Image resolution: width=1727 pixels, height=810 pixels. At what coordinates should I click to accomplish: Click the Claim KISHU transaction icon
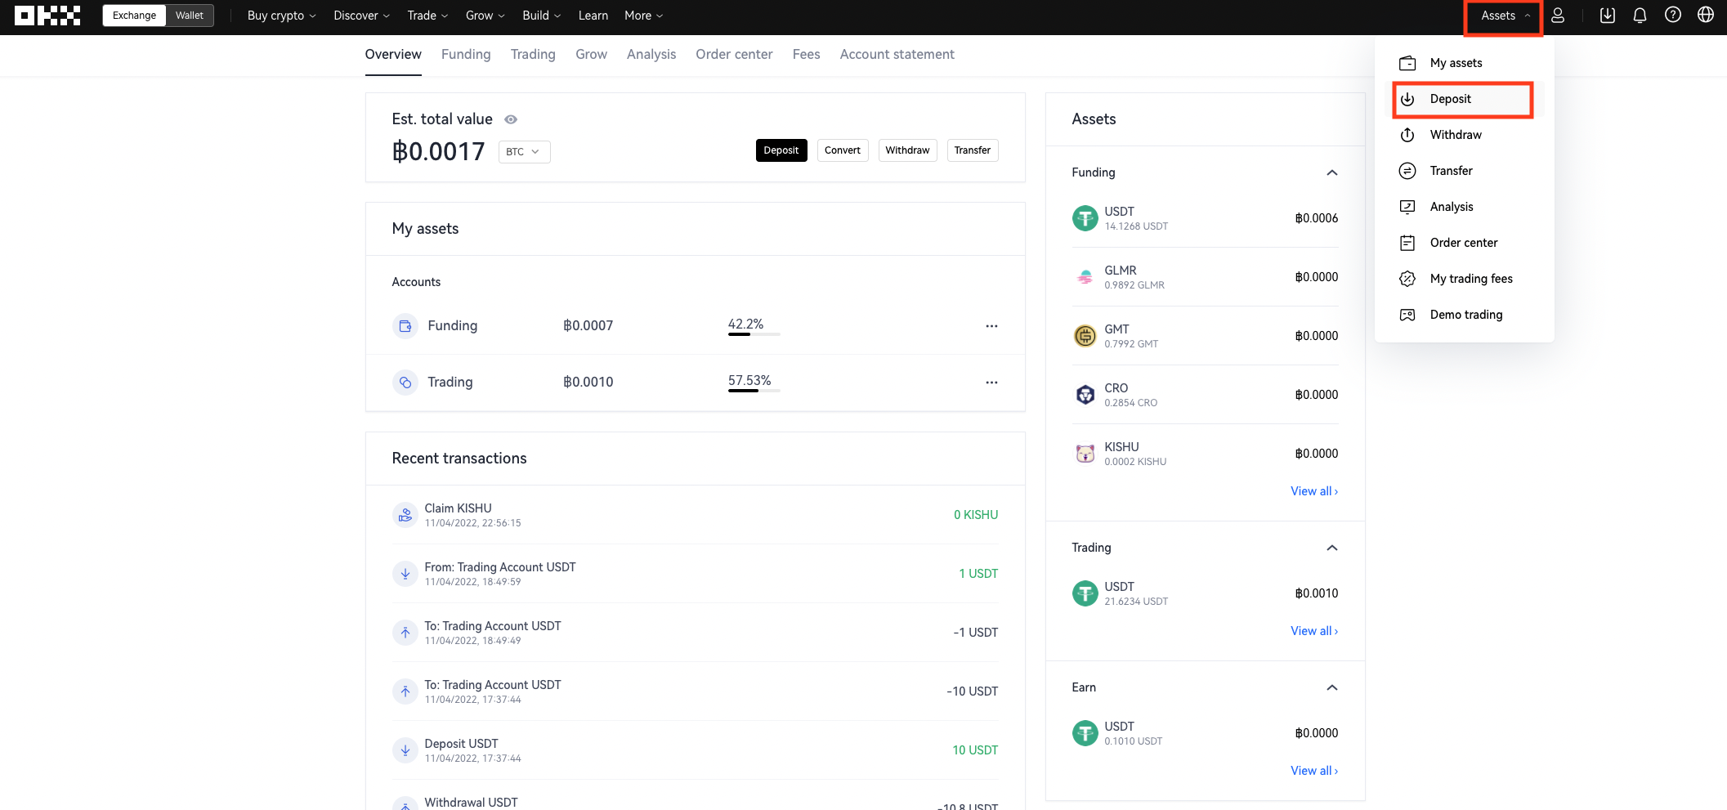405,515
